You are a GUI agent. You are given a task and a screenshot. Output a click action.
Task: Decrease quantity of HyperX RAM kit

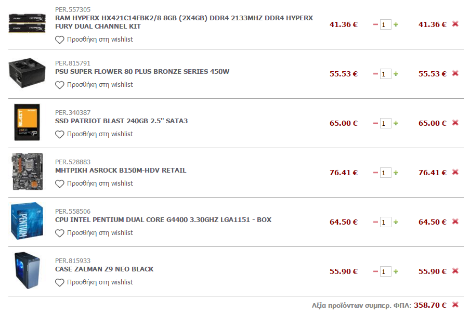pyautogui.click(x=375, y=24)
